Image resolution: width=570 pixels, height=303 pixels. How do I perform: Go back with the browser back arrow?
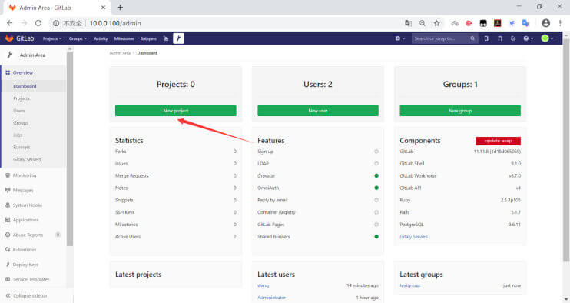[10, 23]
